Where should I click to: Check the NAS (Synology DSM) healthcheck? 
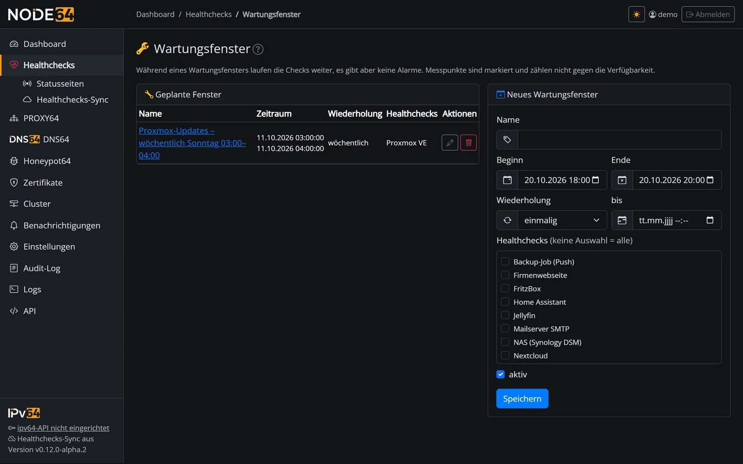click(x=505, y=342)
